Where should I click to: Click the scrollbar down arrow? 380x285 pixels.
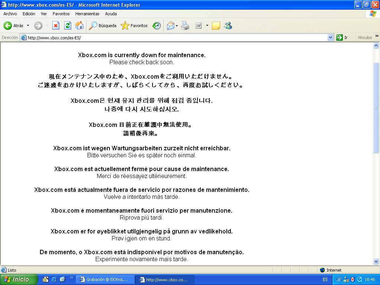376,261
